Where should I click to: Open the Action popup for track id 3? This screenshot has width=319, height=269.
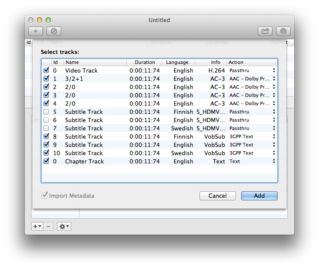pos(252,95)
